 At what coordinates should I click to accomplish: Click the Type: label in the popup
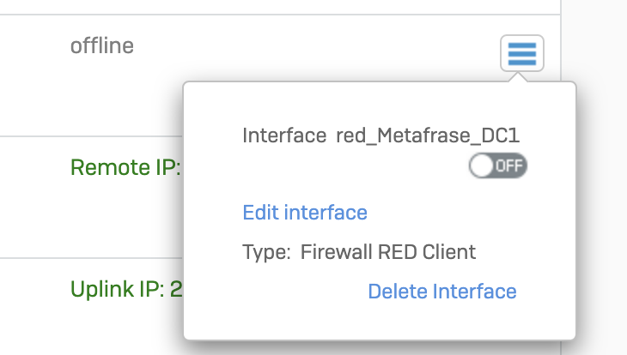click(266, 252)
